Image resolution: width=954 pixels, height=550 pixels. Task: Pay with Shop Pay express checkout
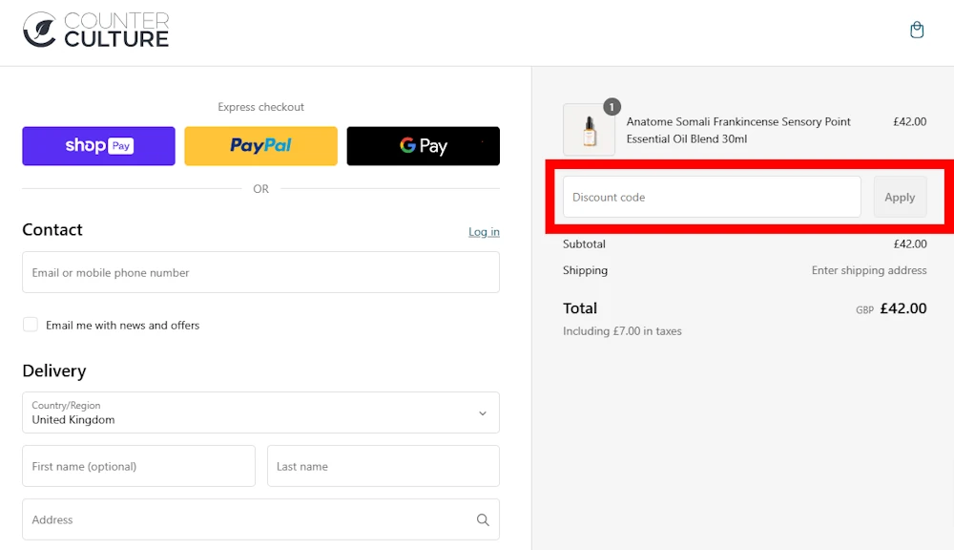point(98,146)
